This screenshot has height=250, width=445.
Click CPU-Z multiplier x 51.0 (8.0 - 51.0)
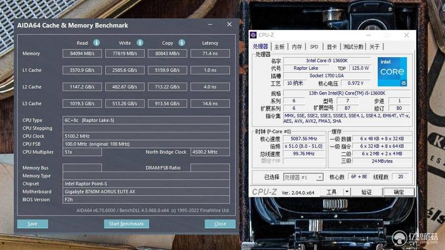tap(304, 146)
